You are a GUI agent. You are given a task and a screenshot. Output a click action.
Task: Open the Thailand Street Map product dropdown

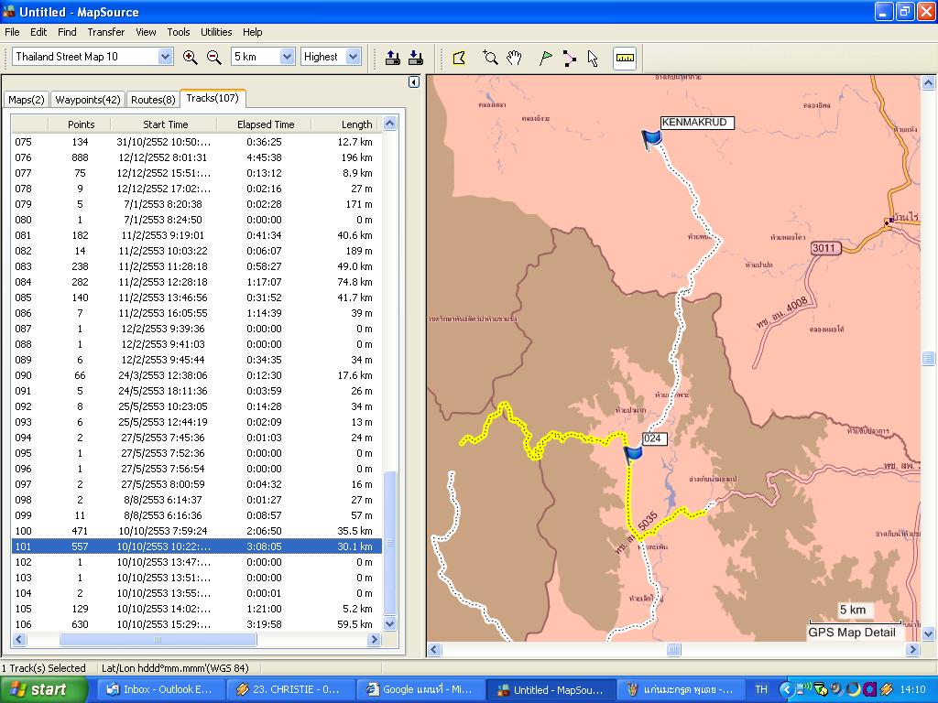coord(165,57)
